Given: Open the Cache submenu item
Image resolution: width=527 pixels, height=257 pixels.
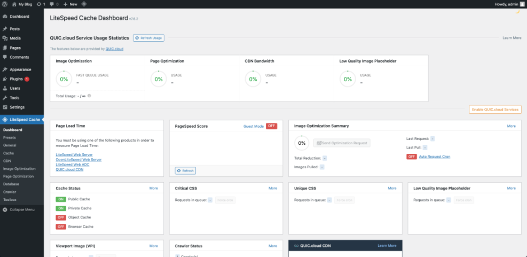Looking at the screenshot, I should tap(9, 153).
